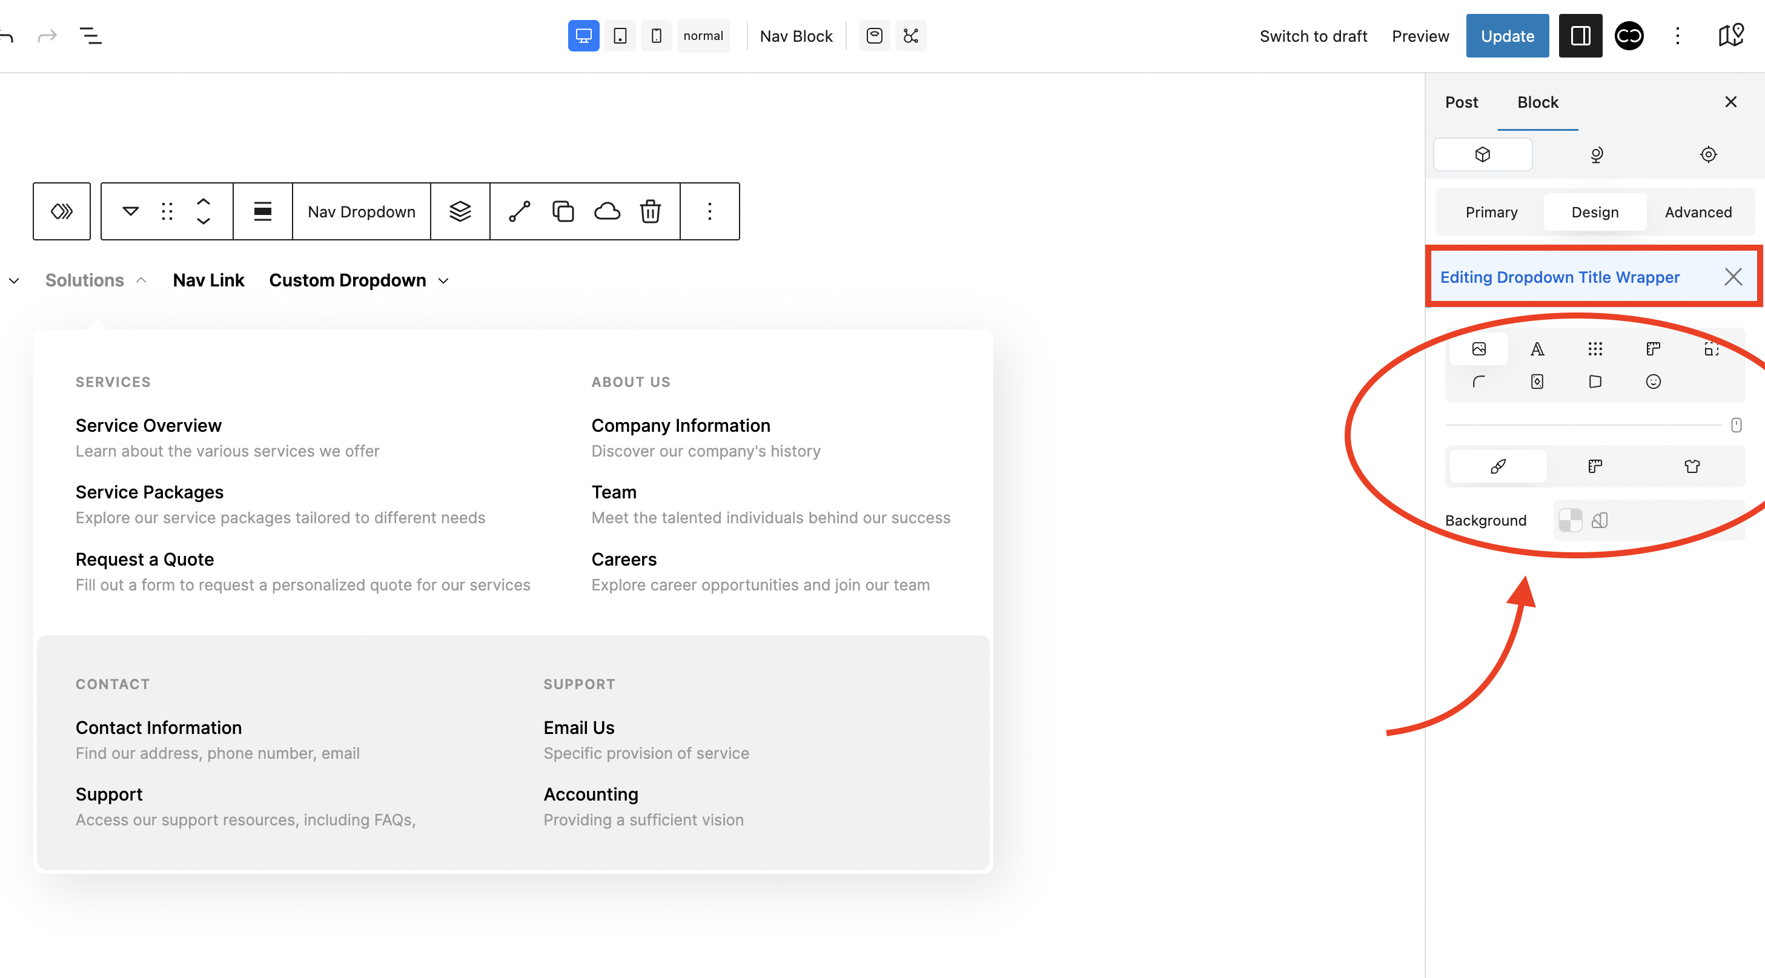Click the cloud save icon in toolbar
1765x978 pixels.
pyautogui.click(x=606, y=211)
